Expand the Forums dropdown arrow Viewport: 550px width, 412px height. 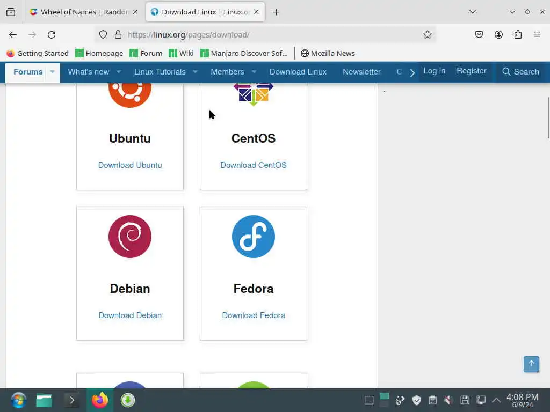coord(52,72)
